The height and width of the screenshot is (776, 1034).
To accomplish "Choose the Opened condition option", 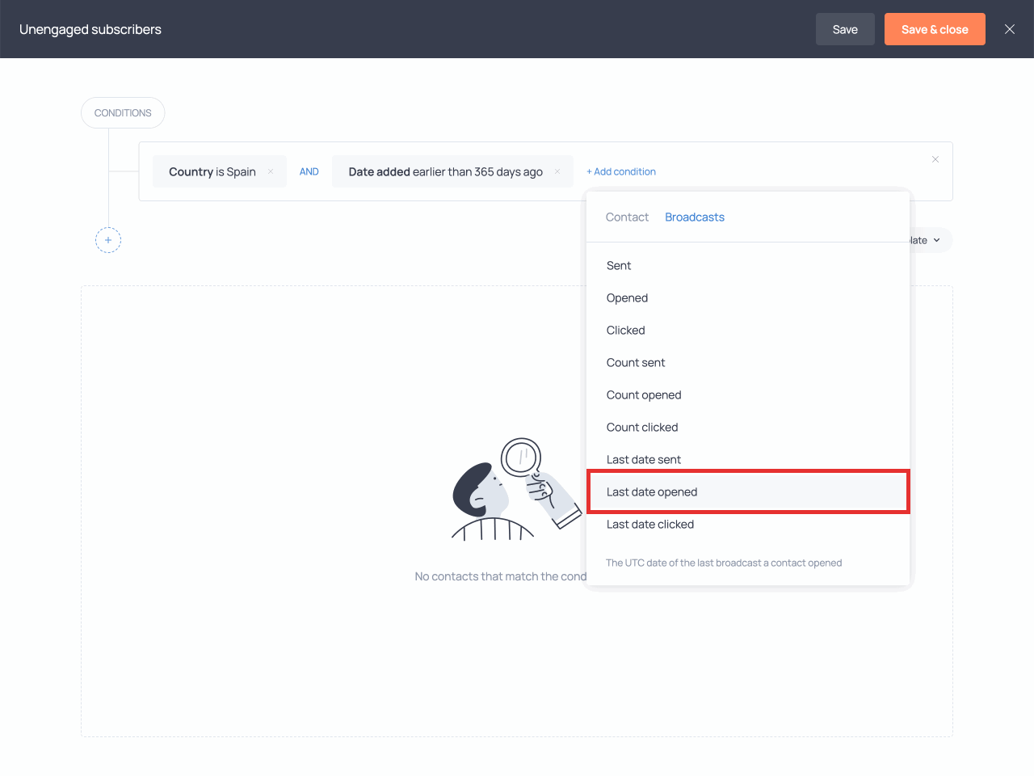I will click(627, 297).
